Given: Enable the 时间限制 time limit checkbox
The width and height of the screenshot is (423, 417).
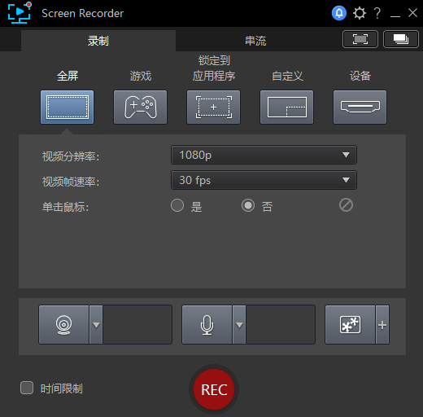Looking at the screenshot, I should coord(27,388).
